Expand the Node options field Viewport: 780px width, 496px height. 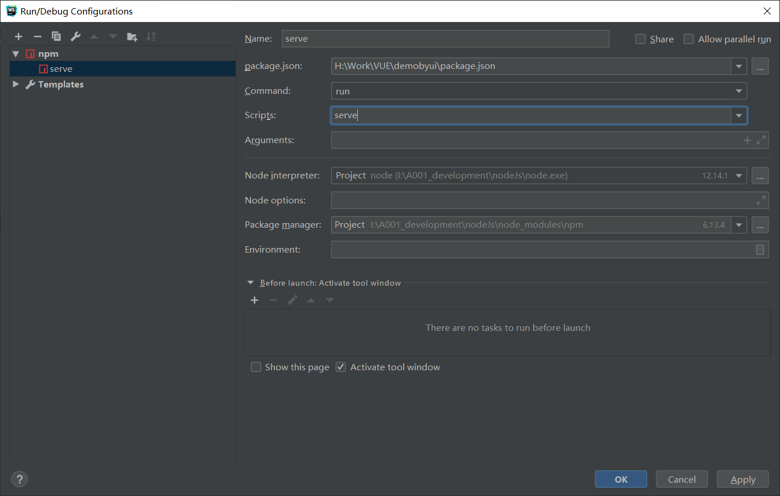point(761,200)
